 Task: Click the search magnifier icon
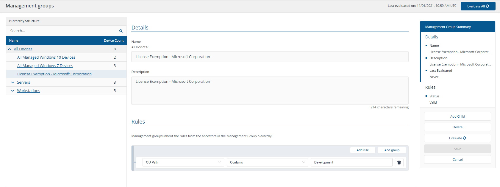click(x=121, y=31)
